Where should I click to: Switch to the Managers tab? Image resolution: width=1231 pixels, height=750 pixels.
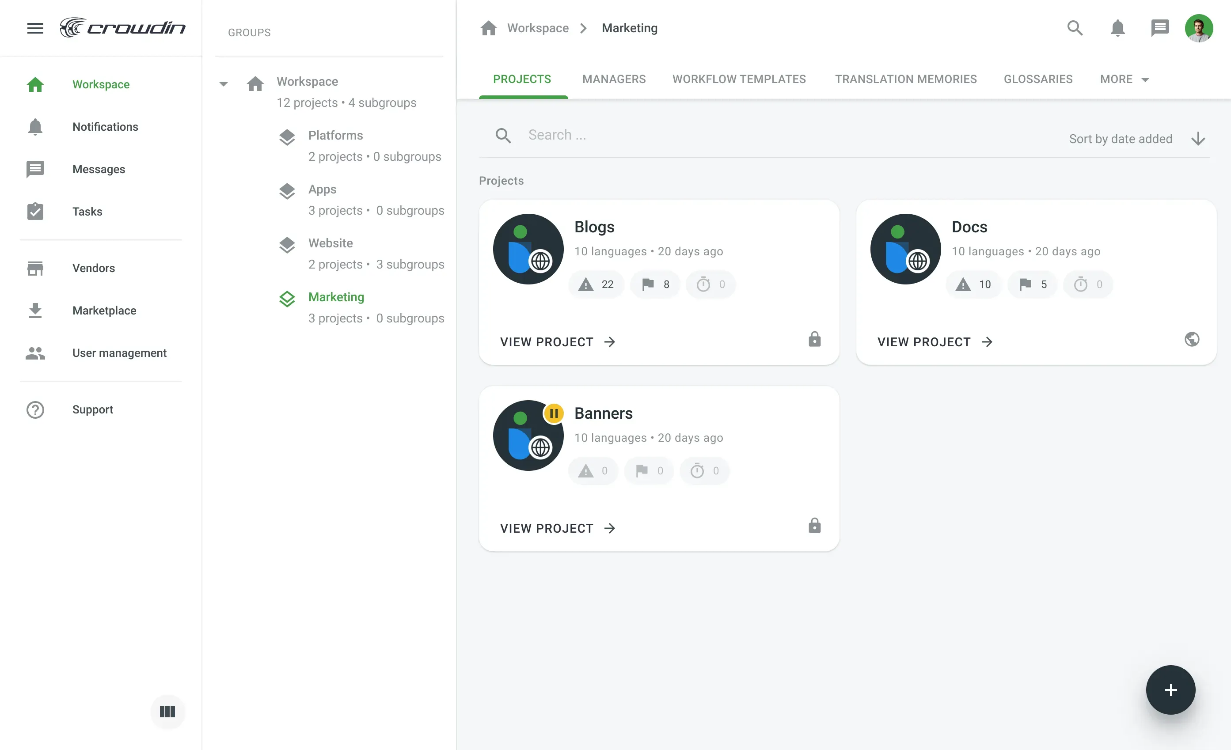click(613, 80)
